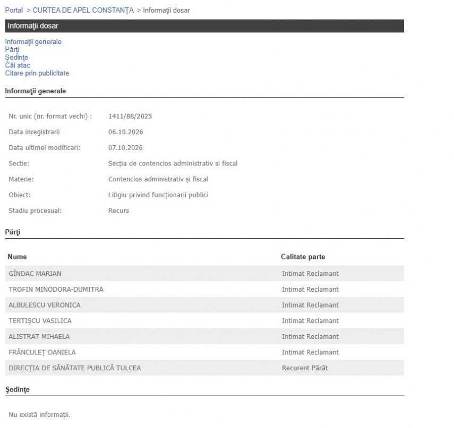
Task: Select party name GÎNDAC MARIAN
Action: [x=35, y=274]
